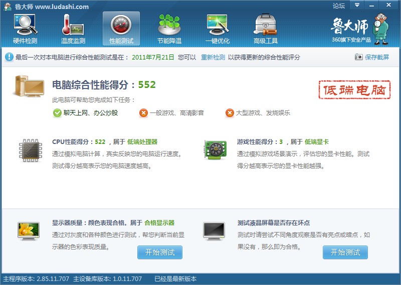The image size is (401, 285).
Task: Open 温度监测 temperature monitor tab
Action: click(73, 29)
